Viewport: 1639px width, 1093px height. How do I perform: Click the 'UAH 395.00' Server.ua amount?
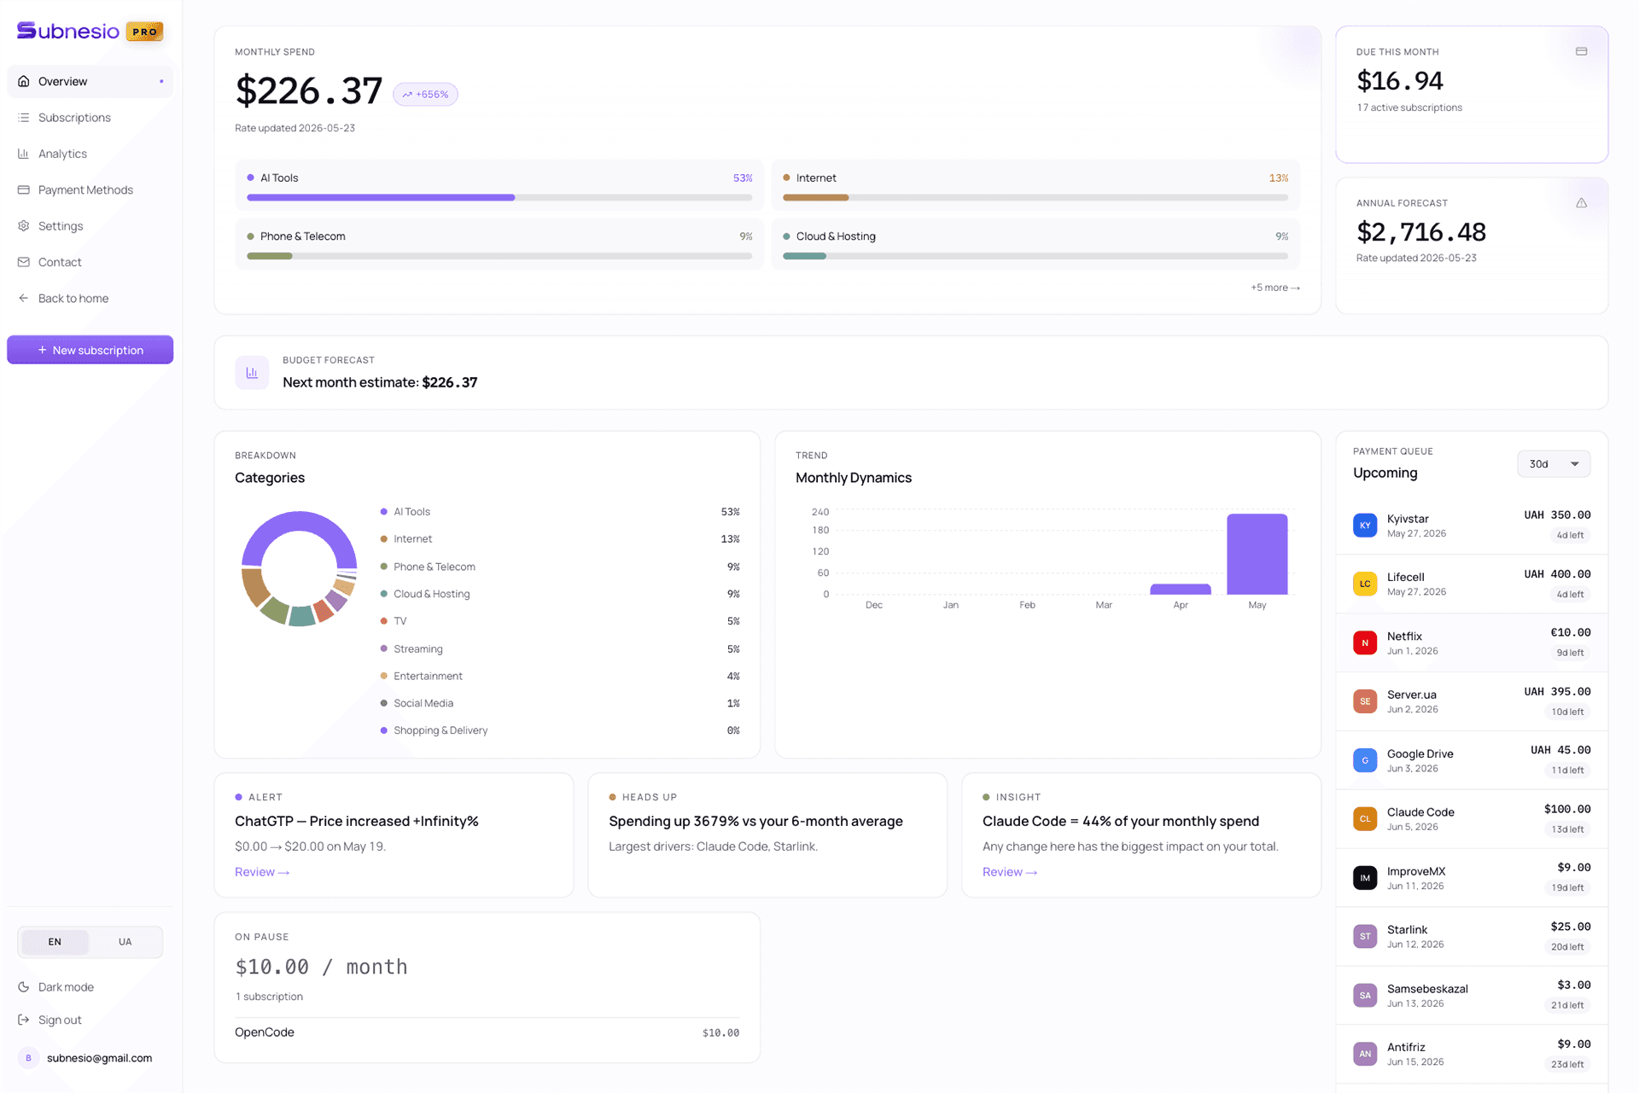[x=1557, y=692]
